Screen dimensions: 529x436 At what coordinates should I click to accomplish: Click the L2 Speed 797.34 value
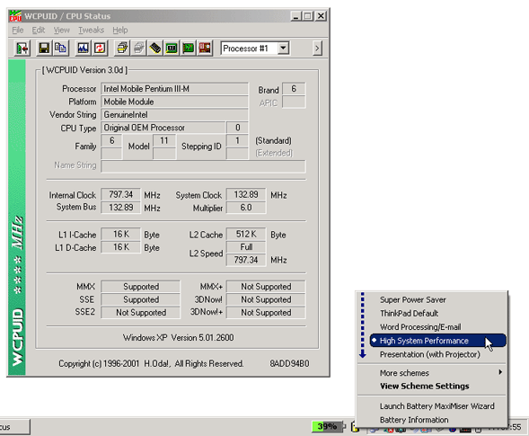point(246,260)
